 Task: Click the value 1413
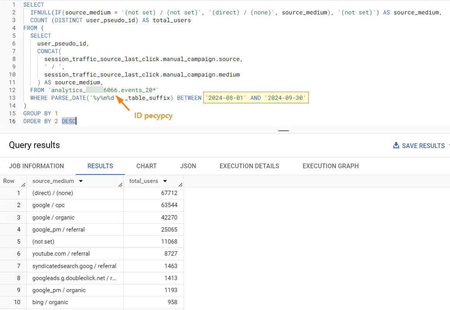pos(171,278)
